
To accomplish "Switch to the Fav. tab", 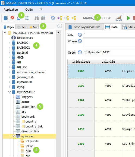I will (x=33, y=27).
